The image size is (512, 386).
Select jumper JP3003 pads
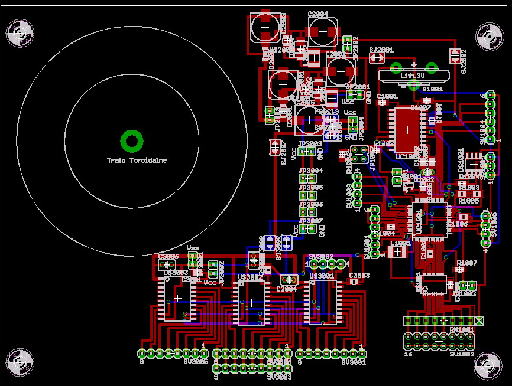pyautogui.click(x=307, y=151)
